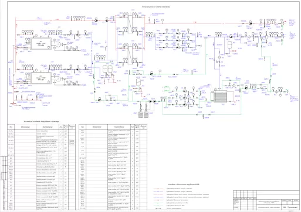Click the drawing title at the top center

click(x=156, y=7)
